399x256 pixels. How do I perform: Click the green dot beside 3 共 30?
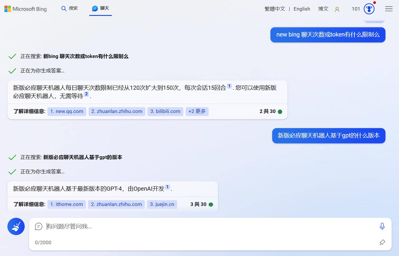211,205
